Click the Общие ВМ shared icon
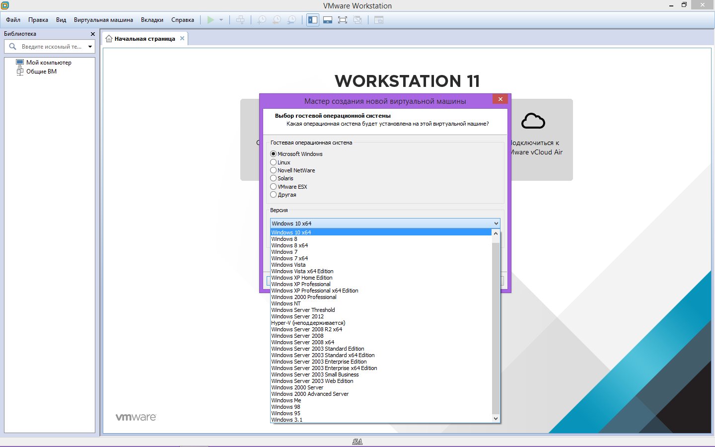The width and height of the screenshot is (715, 447). (x=20, y=72)
